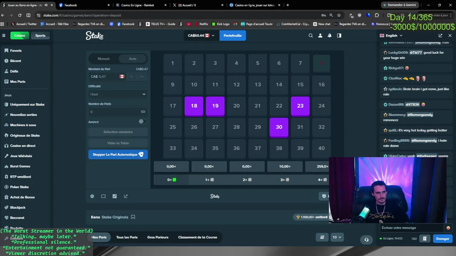Open the notifications bell
The image size is (456, 256).
pos(330,36)
